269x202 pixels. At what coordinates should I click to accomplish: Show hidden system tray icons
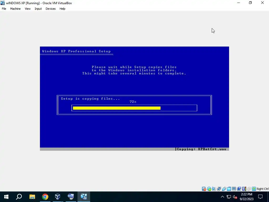click(222, 197)
